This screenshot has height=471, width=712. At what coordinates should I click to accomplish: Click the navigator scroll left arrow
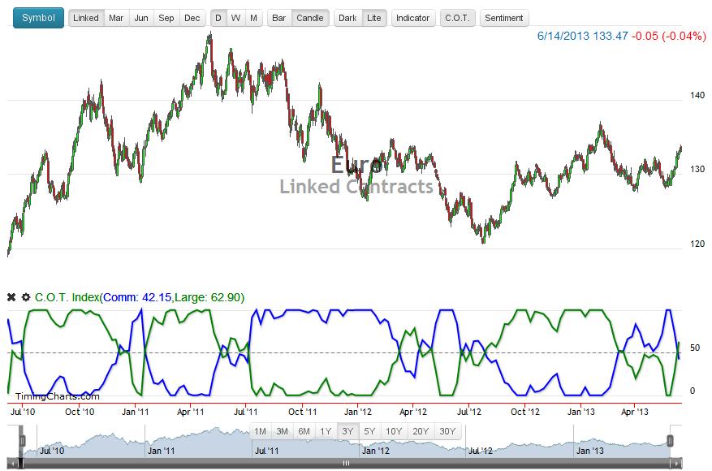pos(13,463)
